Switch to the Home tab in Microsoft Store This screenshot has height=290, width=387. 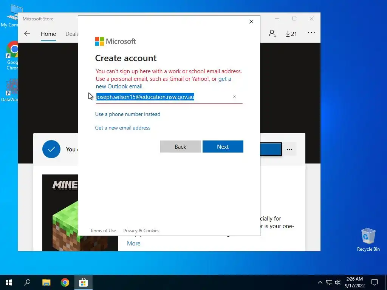click(48, 34)
